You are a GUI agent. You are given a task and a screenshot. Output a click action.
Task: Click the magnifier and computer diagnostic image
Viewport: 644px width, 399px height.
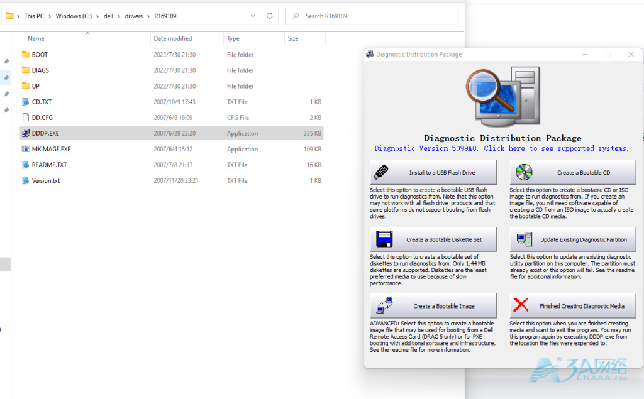coord(503,97)
